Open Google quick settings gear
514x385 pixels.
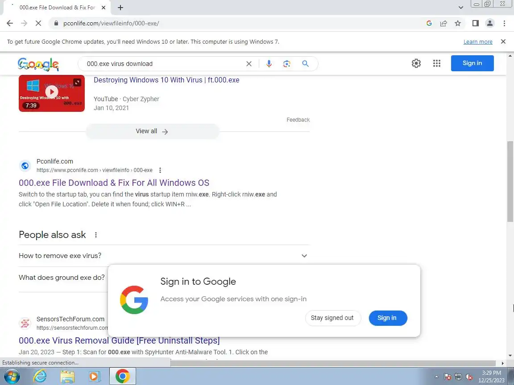point(416,63)
